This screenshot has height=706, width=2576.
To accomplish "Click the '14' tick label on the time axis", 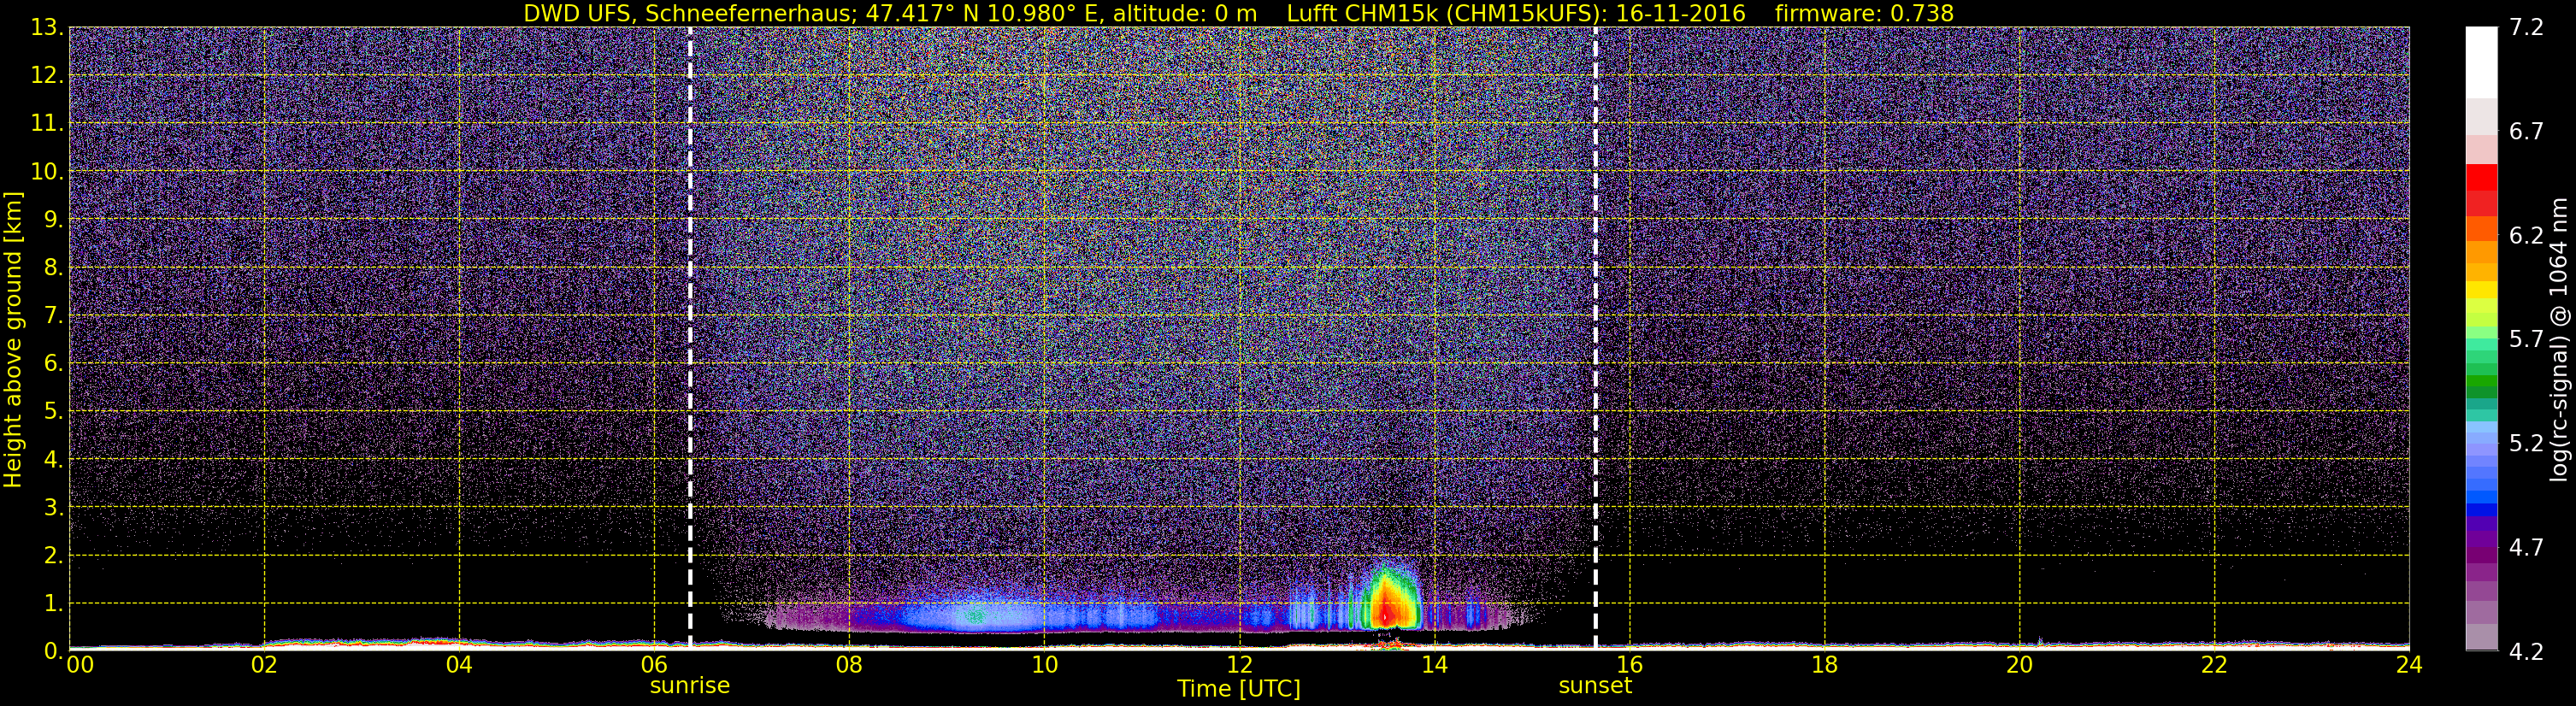I will [1434, 665].
